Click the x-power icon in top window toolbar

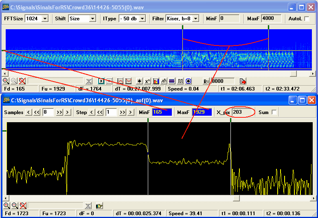pos(147,81)
